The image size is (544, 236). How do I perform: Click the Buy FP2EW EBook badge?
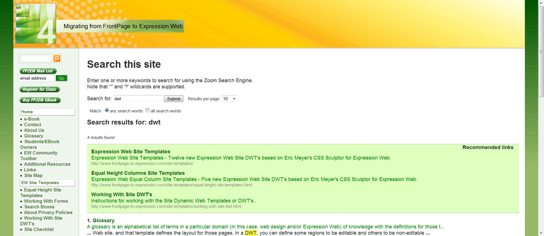[40, 100]
